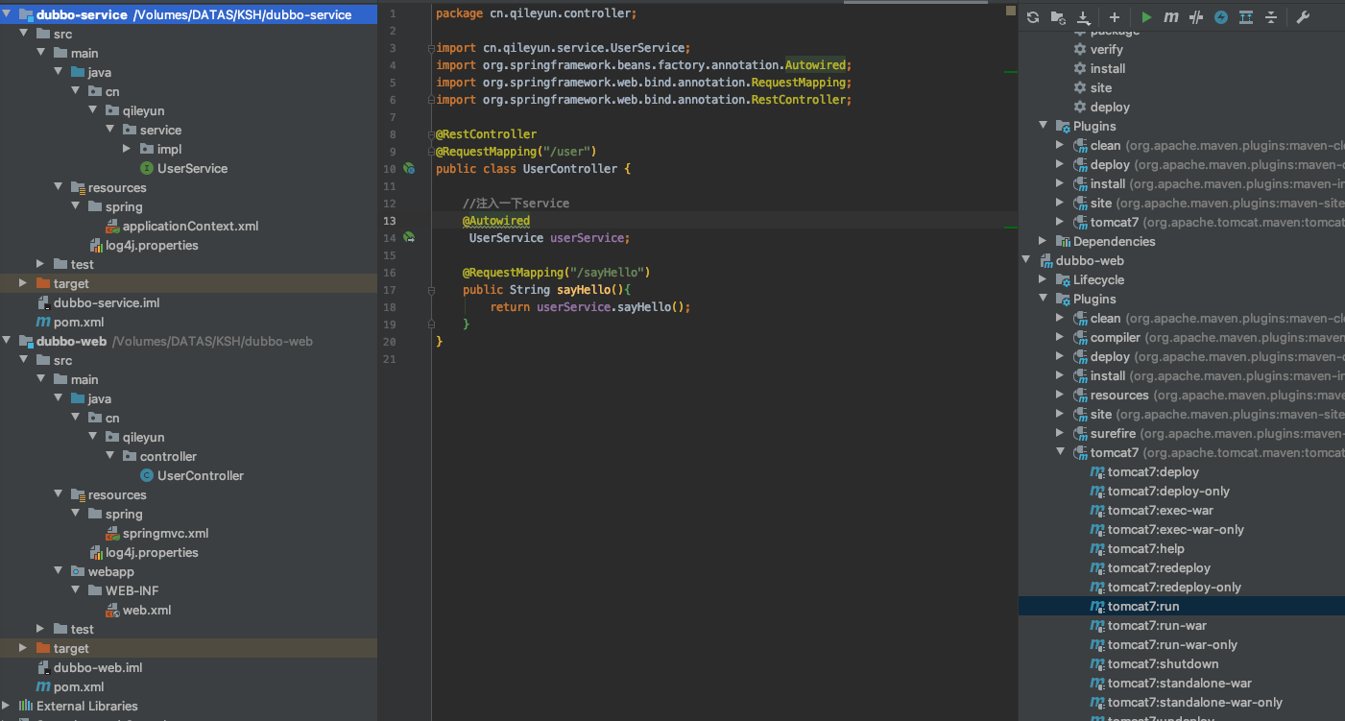Click External Libraries icon
The width and height of the screenshot is (1345, 721).
point(26,706)
